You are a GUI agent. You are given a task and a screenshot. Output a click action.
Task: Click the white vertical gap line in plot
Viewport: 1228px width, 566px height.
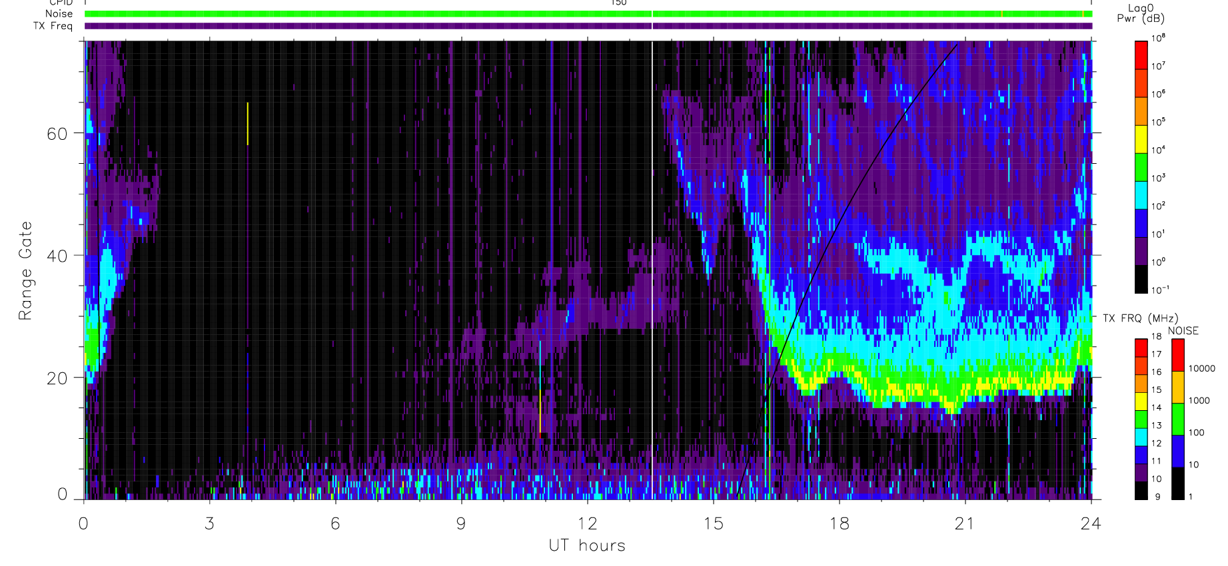click(652, 270)
